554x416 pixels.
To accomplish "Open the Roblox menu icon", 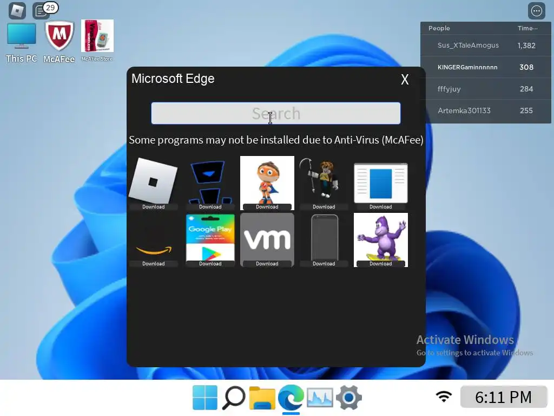I will (17, 11).
